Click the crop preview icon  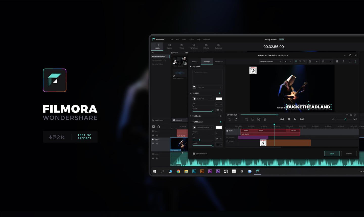[x=351, y=115]
